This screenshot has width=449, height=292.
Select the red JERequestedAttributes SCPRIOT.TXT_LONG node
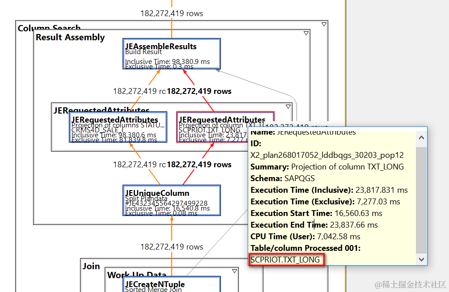[x=225, y=127]
